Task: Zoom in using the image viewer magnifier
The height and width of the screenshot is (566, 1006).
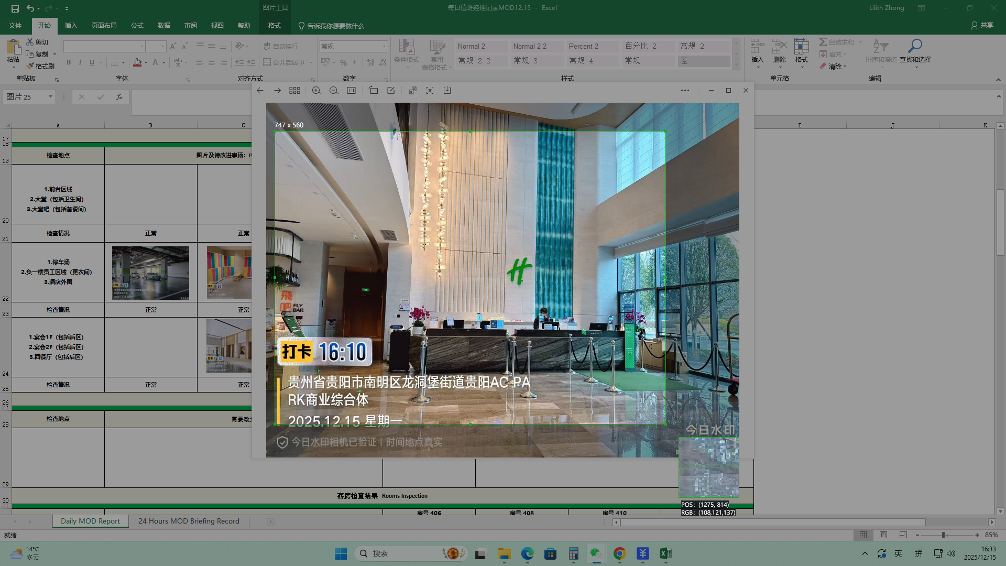Action: 316,91
